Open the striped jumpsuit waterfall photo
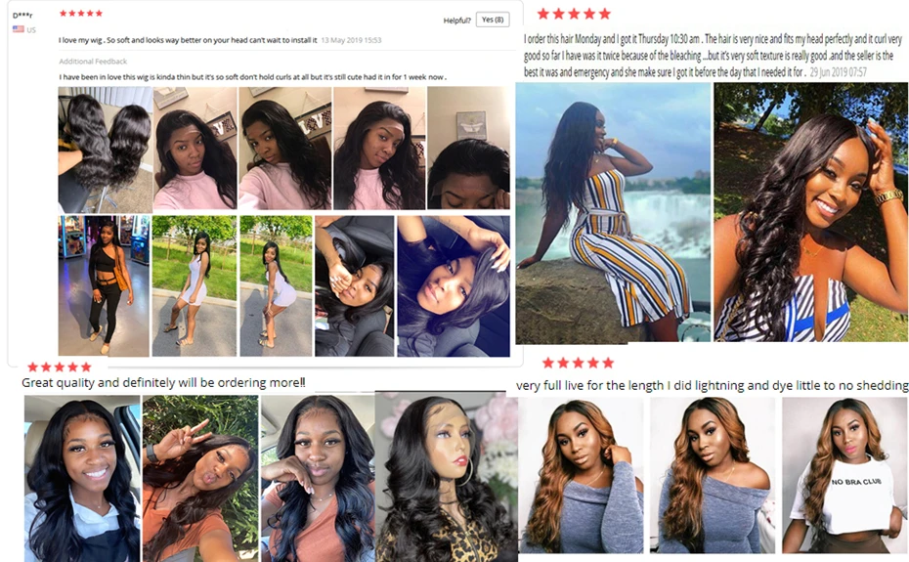Viewport: 909px width, 562px height. [614, 212]
